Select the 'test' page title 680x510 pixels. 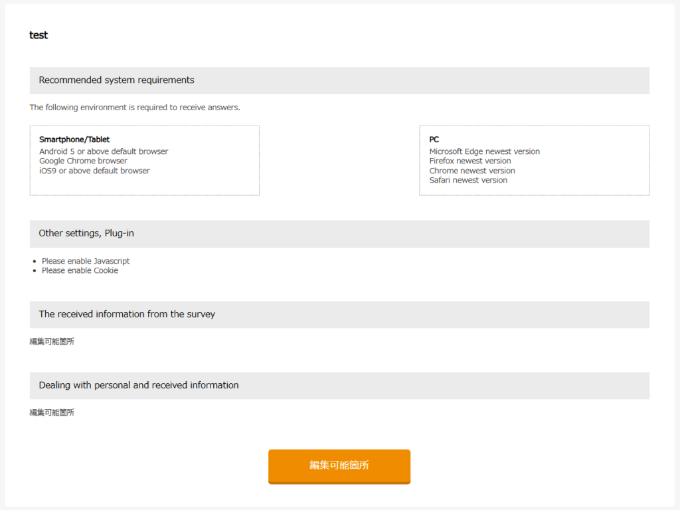tap(38, 35)
